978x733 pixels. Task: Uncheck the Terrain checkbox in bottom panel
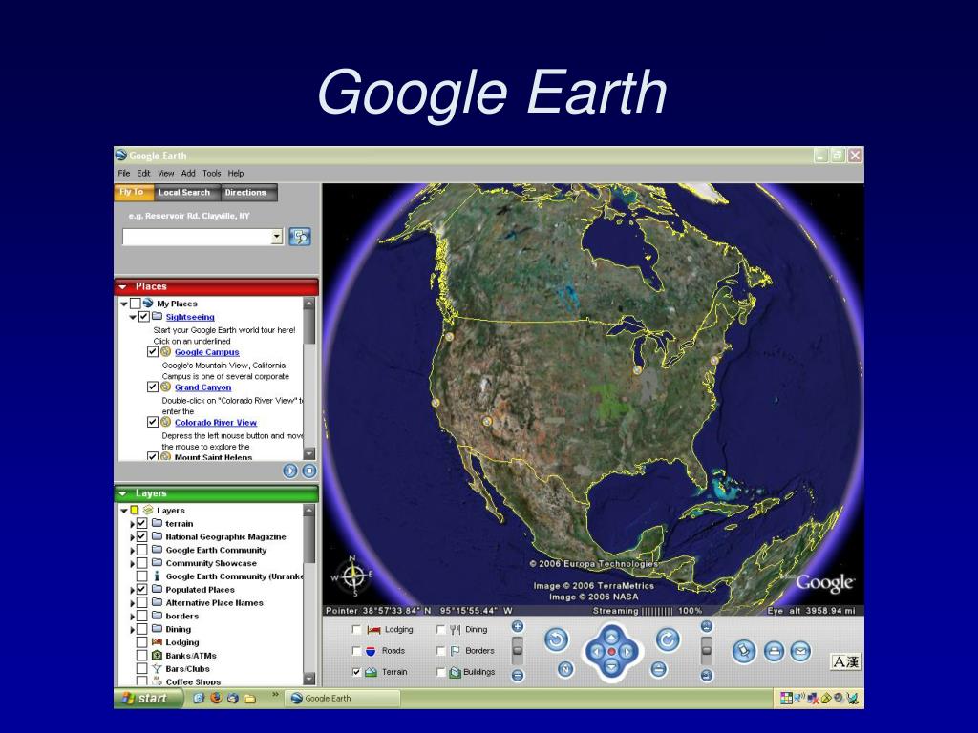[357, 672]
